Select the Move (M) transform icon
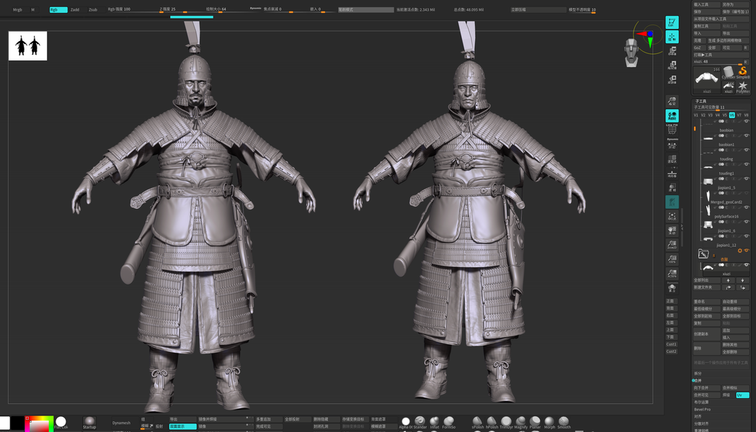 click(672, 51)
